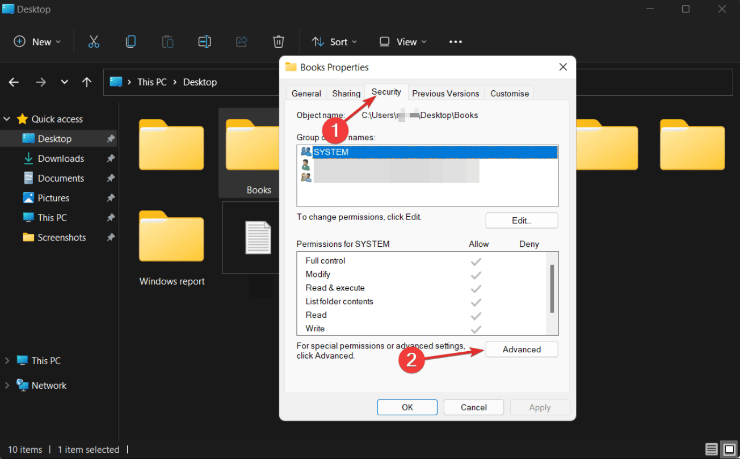The height and width of the screenshot is (459, 740).
Task: Click Desktop in the address bar
Action: 200,82
